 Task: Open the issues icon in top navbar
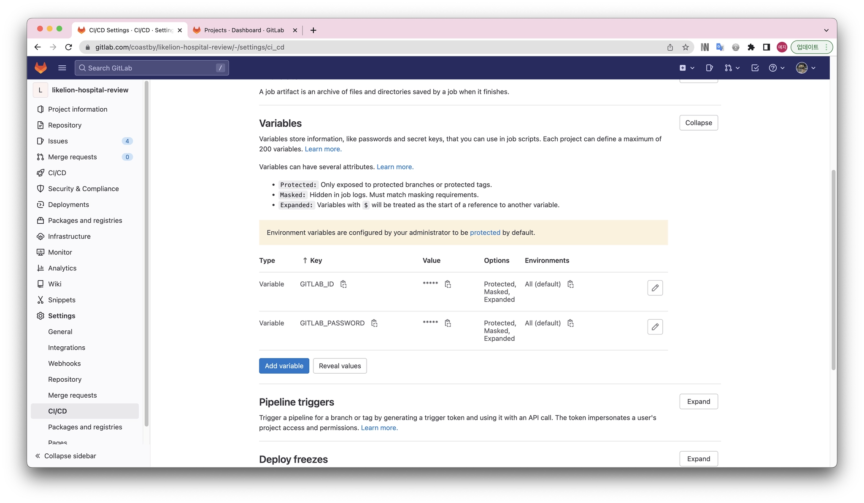709,68
